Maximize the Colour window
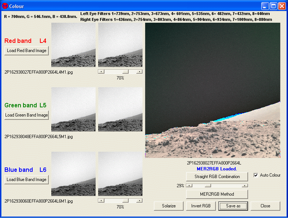The height and width of the screenshot is (218, 288). (x=273, y=6)
